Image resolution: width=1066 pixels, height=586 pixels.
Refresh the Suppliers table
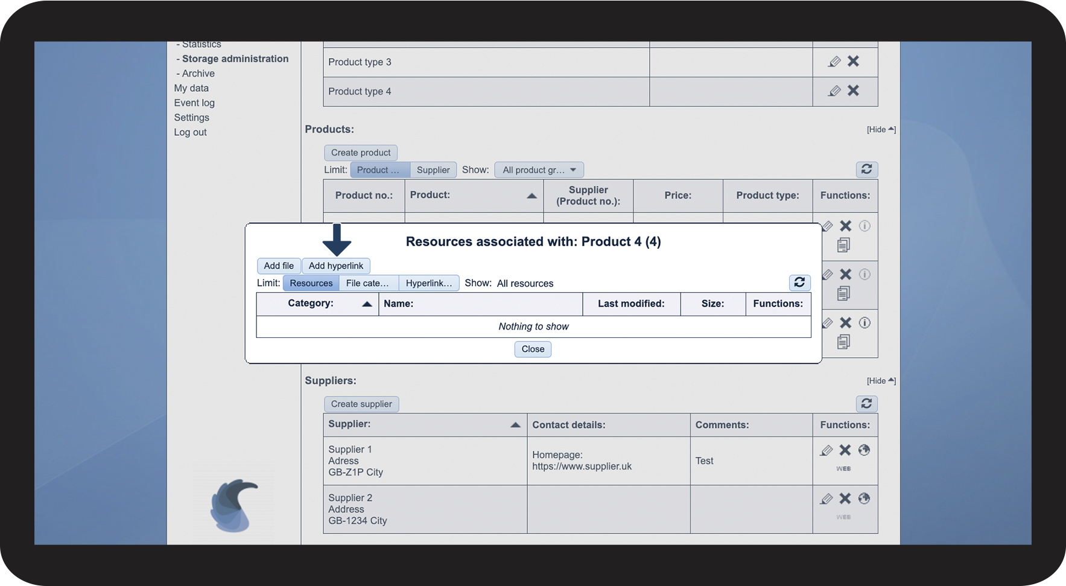pyautogui.click(x=867, y=404)
